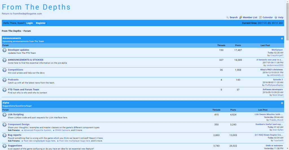Screen dimensions: 289x150
Task: Open the Component Design forum
Action: 19,124
